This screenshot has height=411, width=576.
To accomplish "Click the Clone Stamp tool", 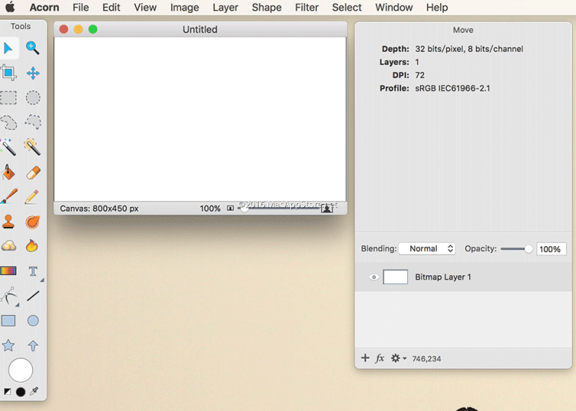I will click(8, 222).
